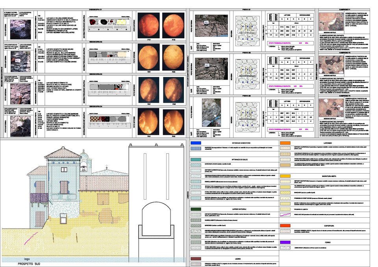Click the 'FERRO' legend heading
This screenshot has width=378, height=267.
click(328, 243)
